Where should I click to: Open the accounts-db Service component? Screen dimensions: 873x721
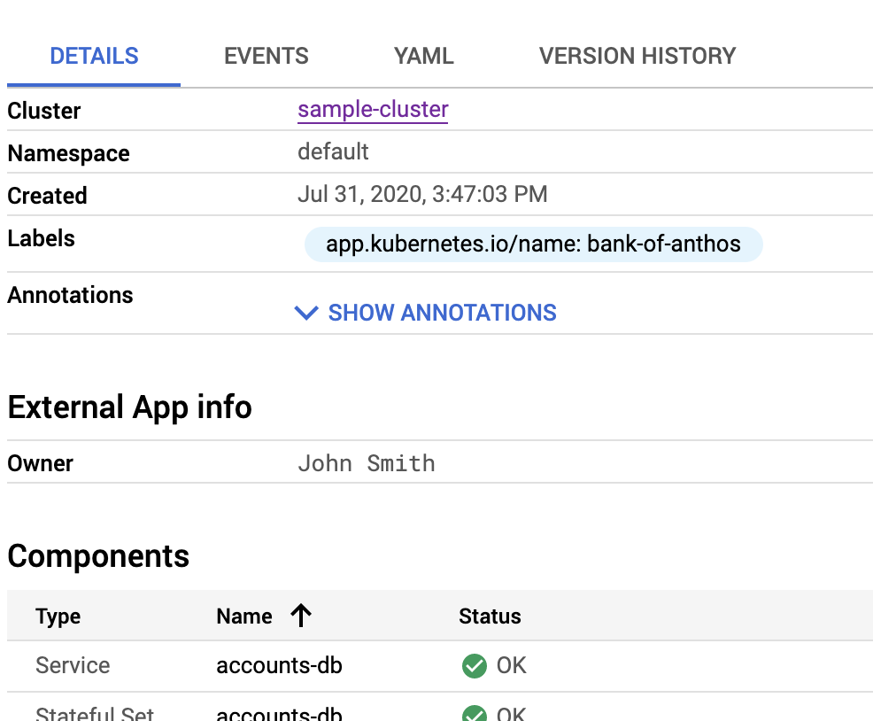coord(279,665)
